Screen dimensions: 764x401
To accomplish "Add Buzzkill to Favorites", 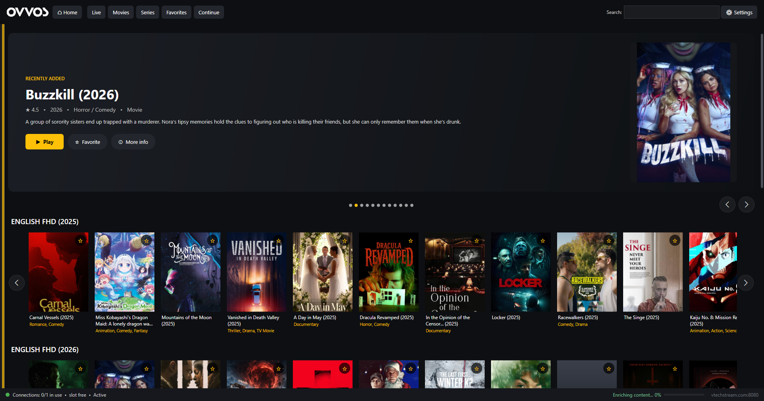I will pos(88,142).
